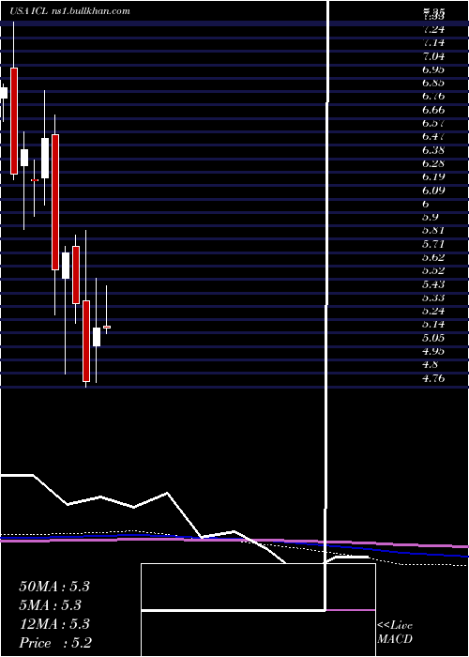Click the 5.52 price axis label
This screenshot has width=469, height=657.
[x=433, y=270]
